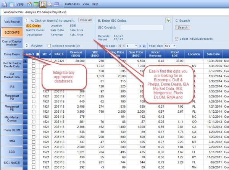Open the Help menu
229x170 pixels.
click(95, 4)
